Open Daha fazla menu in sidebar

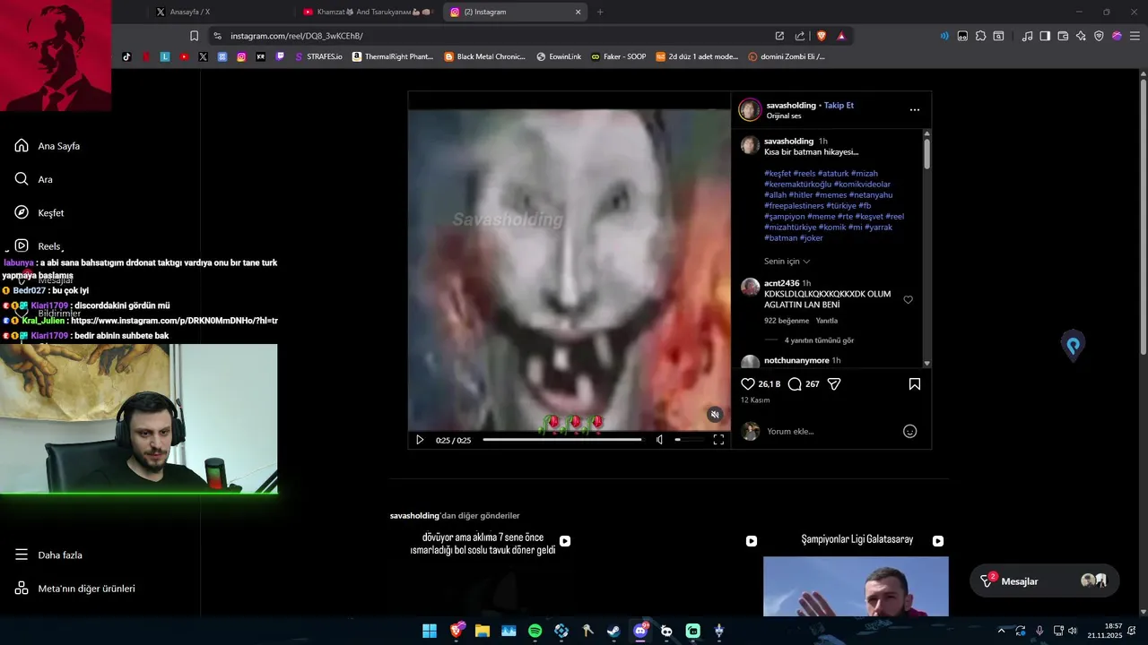(x=48, y=555)
